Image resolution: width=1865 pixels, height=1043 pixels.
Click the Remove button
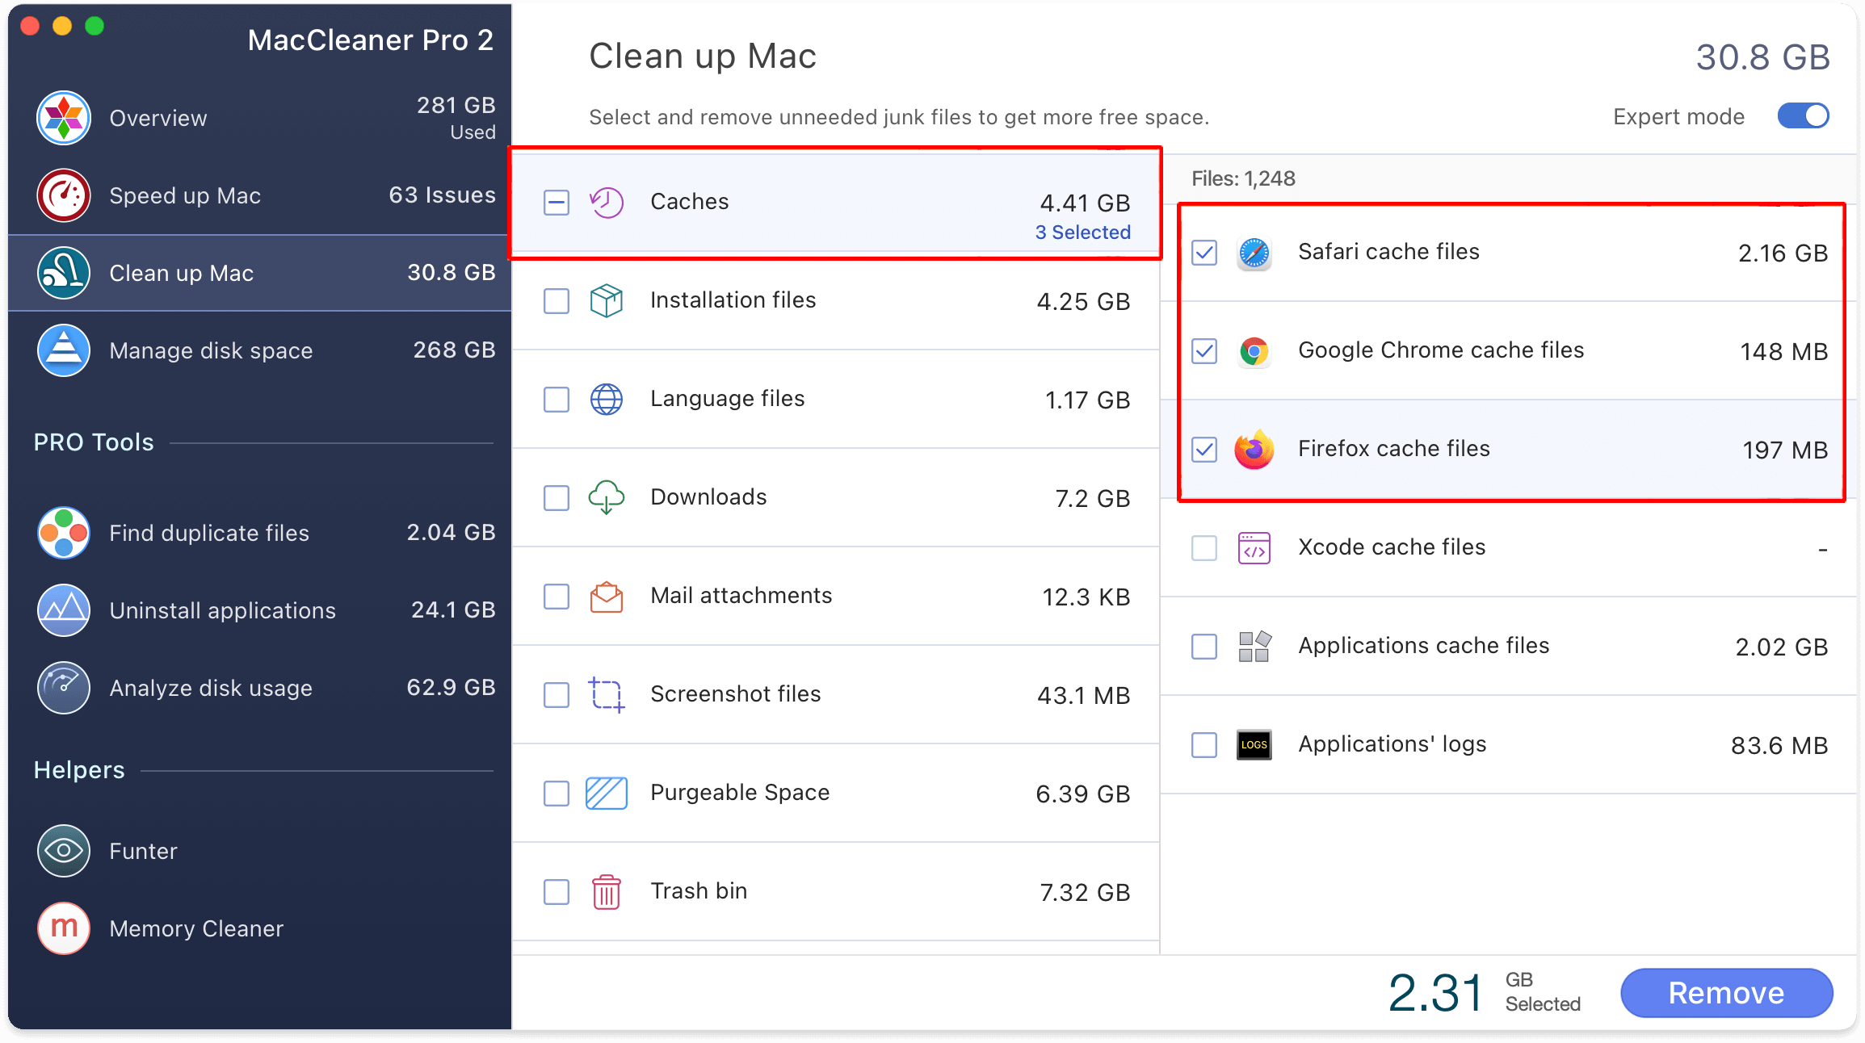coord(1726,993)
